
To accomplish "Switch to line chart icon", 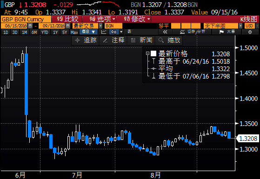I will pos(104,32).
